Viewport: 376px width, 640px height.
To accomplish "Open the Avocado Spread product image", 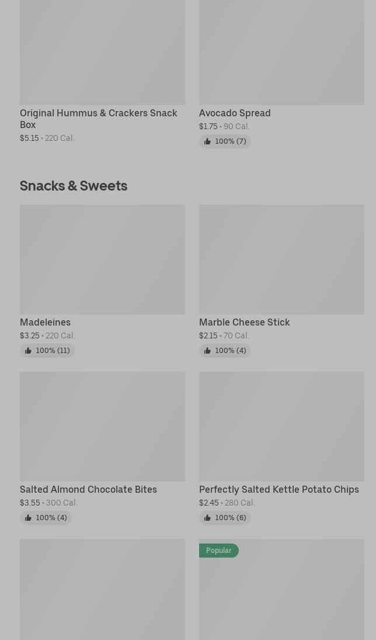I will coord(281,53).
